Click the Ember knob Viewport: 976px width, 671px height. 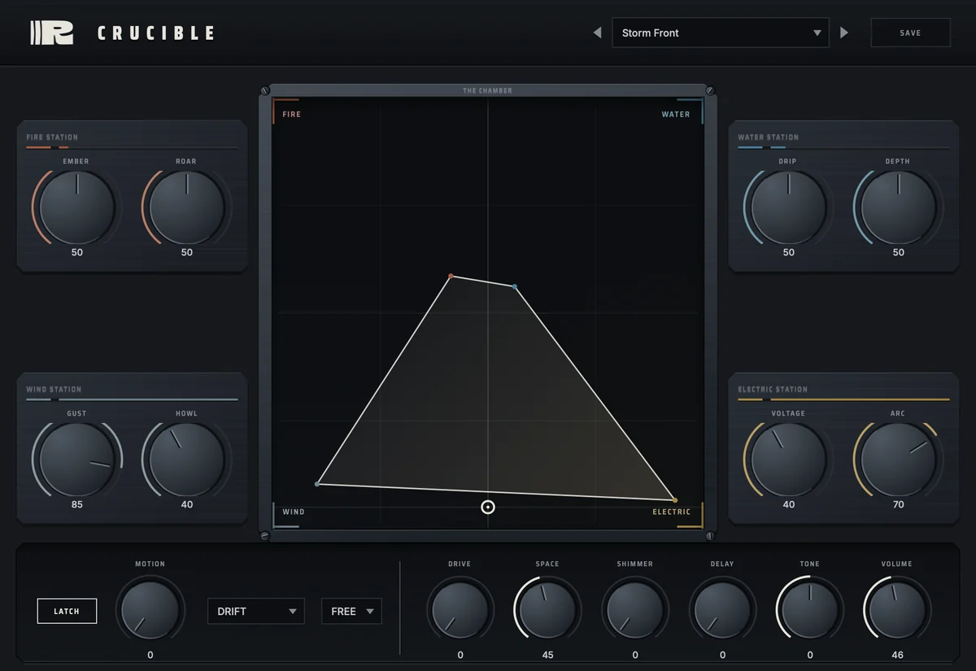coord(76,207)
